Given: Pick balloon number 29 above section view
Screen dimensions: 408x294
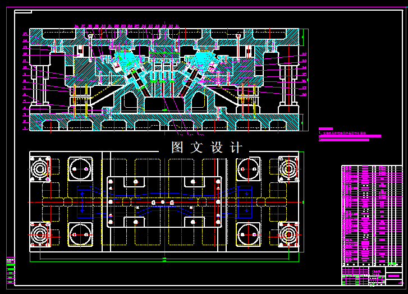Looking at the screenshot, I should click(164, 26).
